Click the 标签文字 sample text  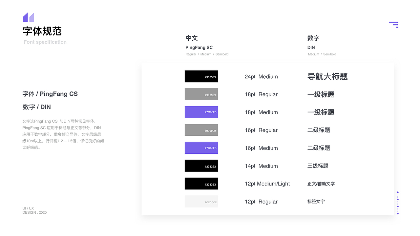coord(316,201)
